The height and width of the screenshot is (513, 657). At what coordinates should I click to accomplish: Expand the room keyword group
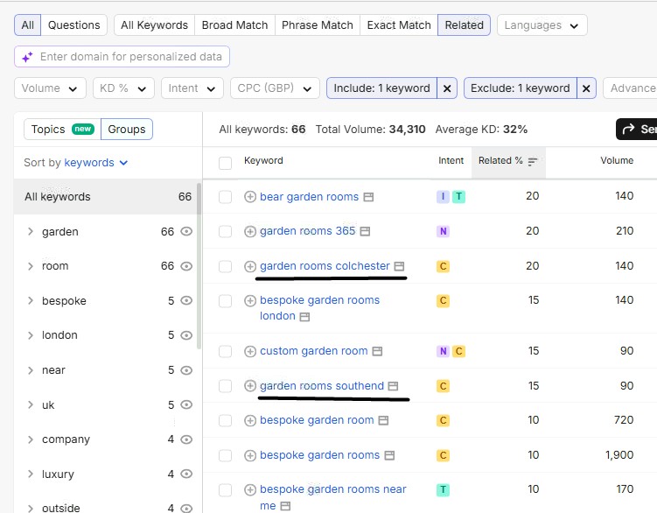[x=30, y=266]
